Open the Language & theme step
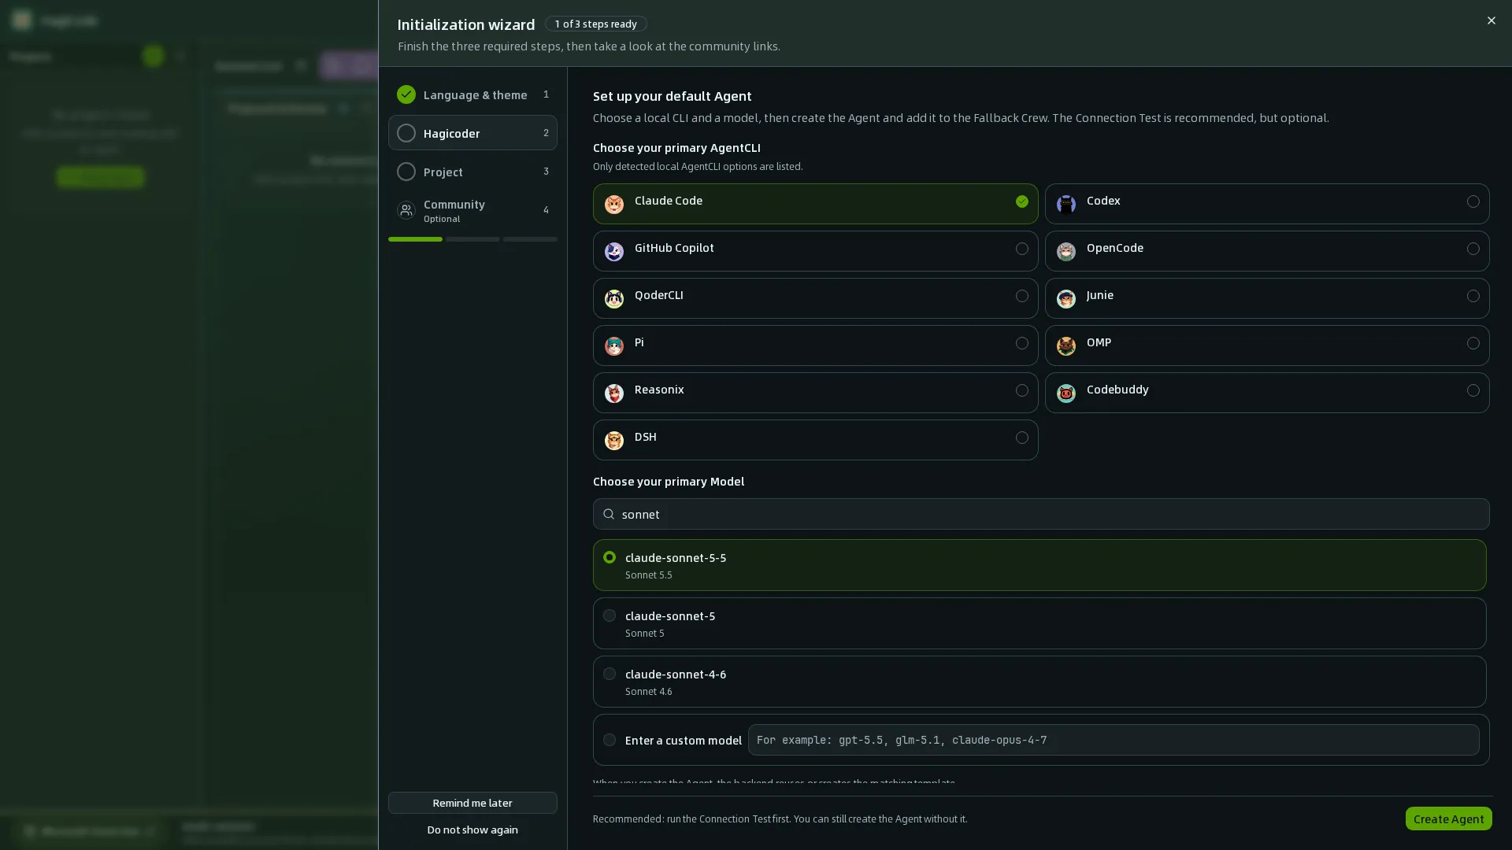Image resolution: width=1512 pixels, height=850 pixels. click(472, 94)
